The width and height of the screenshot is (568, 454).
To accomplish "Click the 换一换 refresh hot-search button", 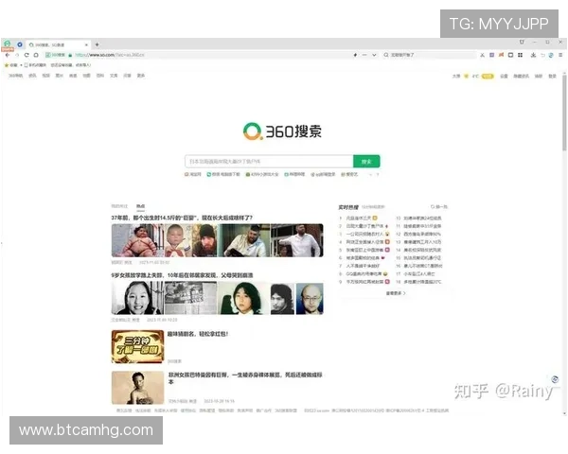I will click(439, 207).
